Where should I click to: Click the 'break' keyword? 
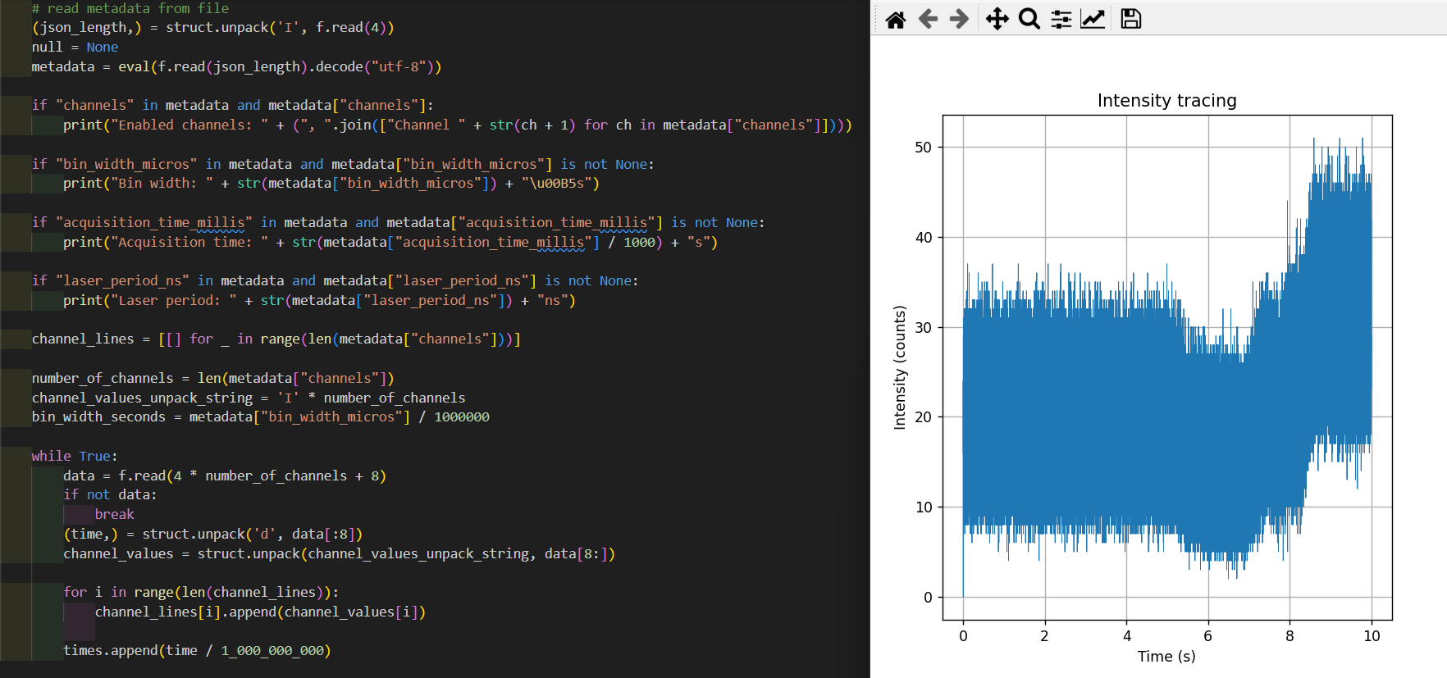pos(114,514)
